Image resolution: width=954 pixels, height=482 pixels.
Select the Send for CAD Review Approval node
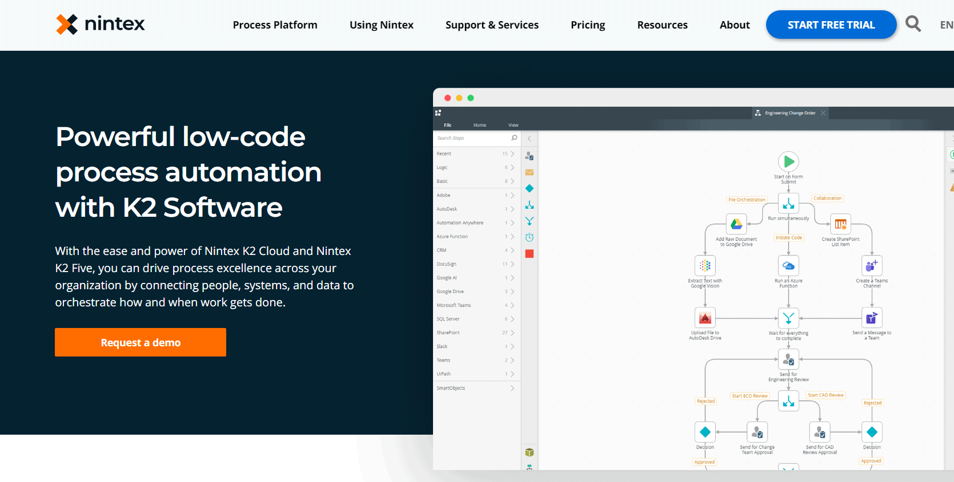click(820, 432)
